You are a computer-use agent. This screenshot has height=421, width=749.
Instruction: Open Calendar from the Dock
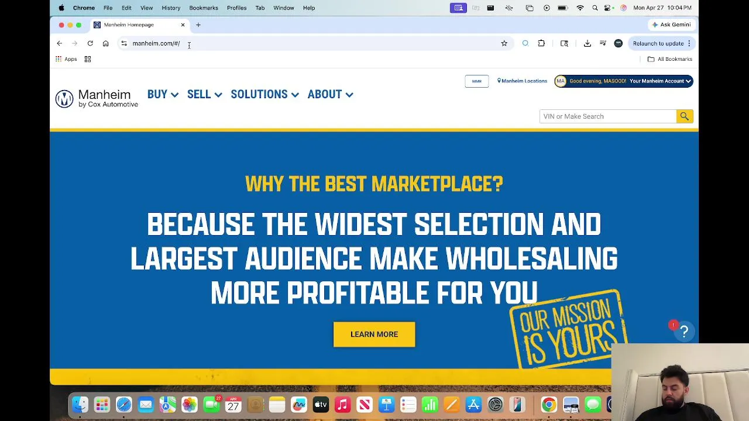click(233, 405)
